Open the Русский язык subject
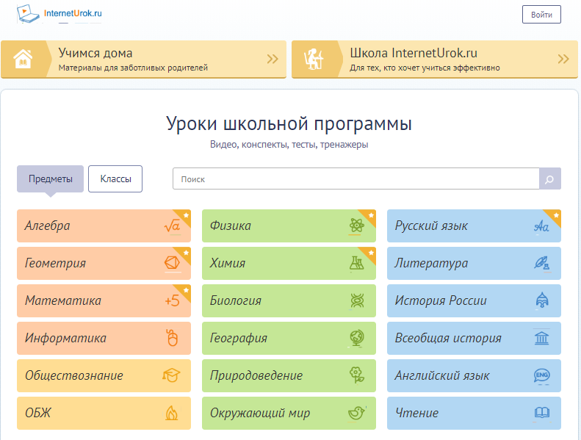This screenshot has height=440, width=581. pos(474,226)
